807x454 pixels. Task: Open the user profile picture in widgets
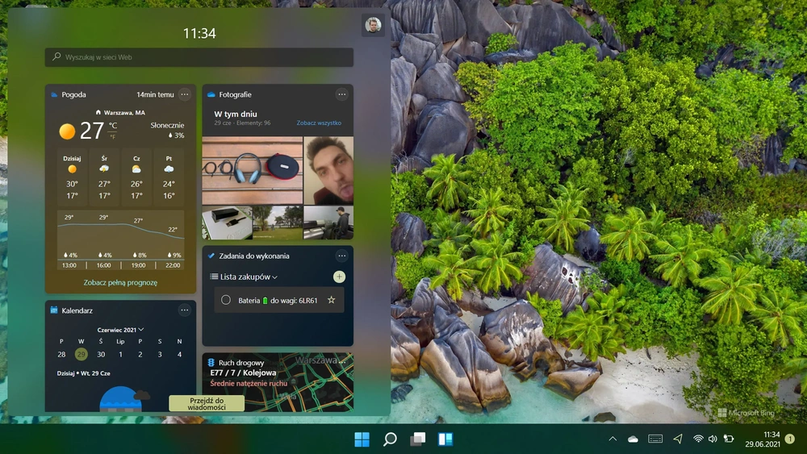(373, 25)
